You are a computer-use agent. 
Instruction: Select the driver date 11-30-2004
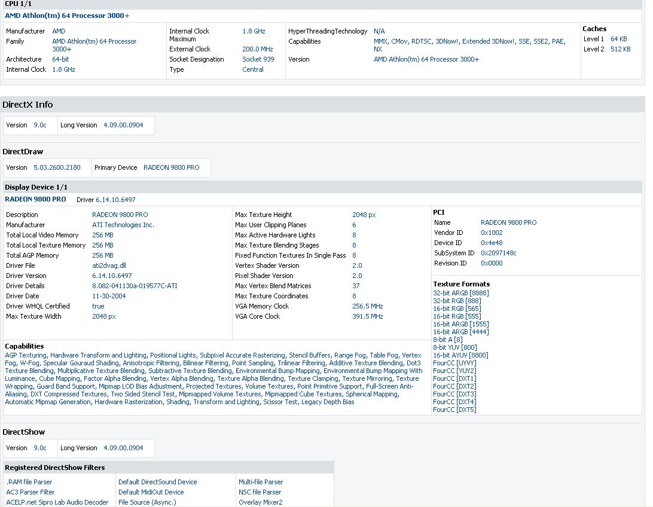point(109,296)
